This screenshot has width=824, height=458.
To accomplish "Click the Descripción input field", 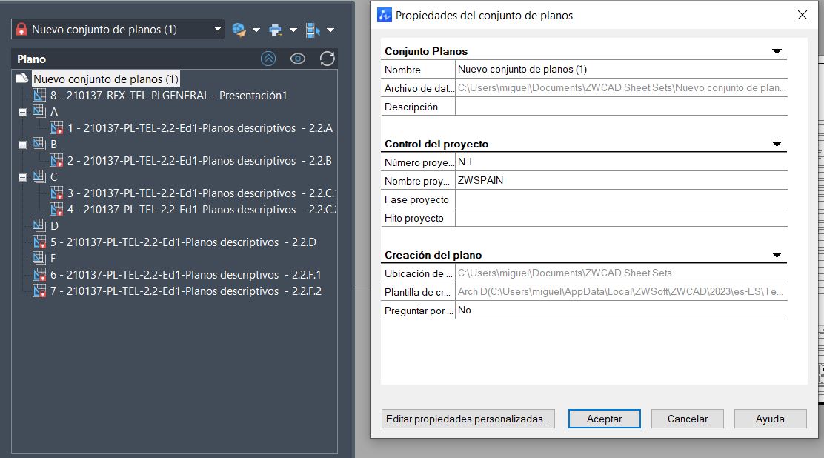I will pyautogui.click(x=621, y=107).
